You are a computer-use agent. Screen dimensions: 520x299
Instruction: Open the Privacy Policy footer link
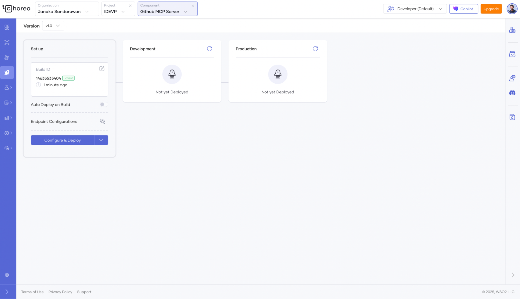60,292
